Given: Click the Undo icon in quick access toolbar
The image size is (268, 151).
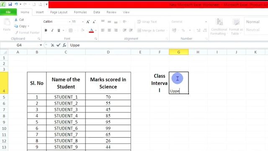Looking at the screenshot, I should click(x=16, y=4).
